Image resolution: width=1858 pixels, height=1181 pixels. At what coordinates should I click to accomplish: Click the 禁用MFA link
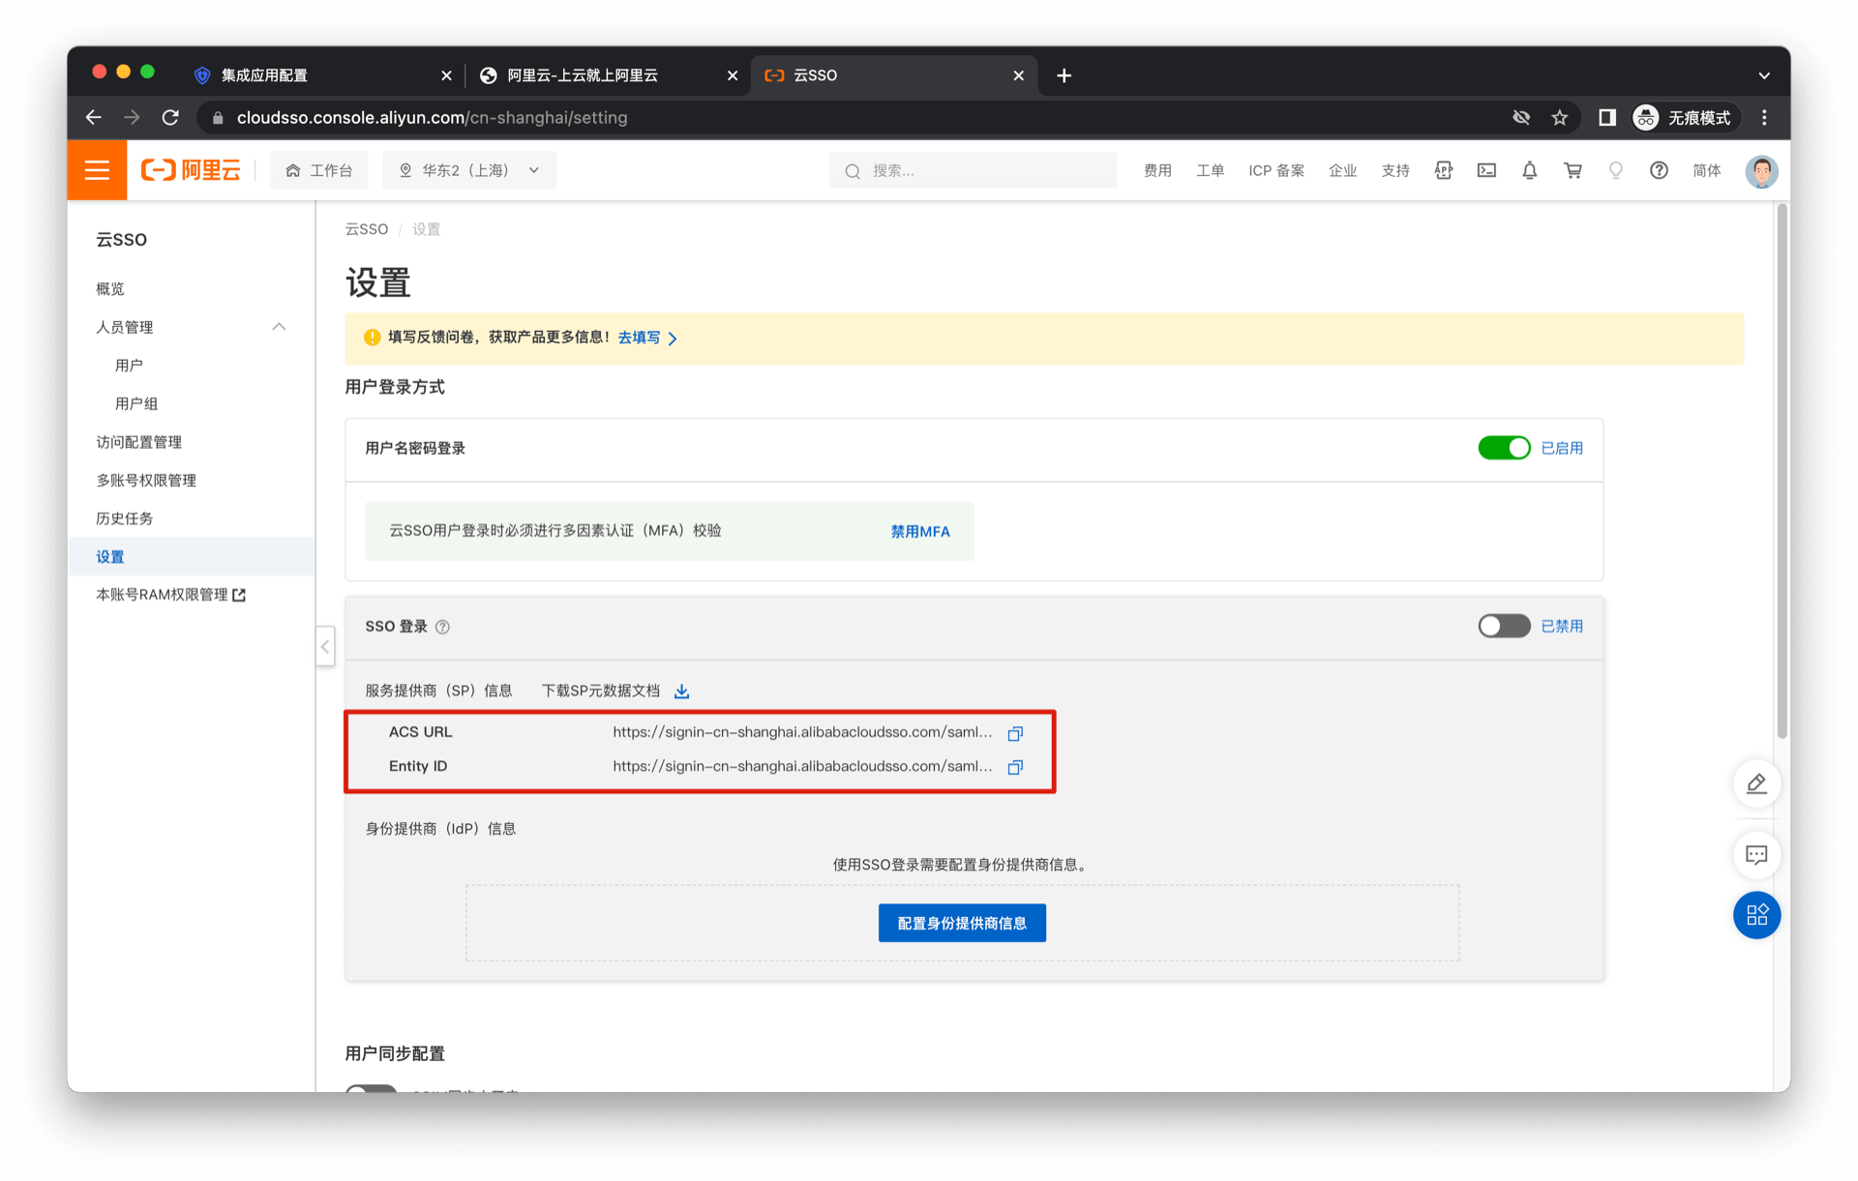[919, 532]
